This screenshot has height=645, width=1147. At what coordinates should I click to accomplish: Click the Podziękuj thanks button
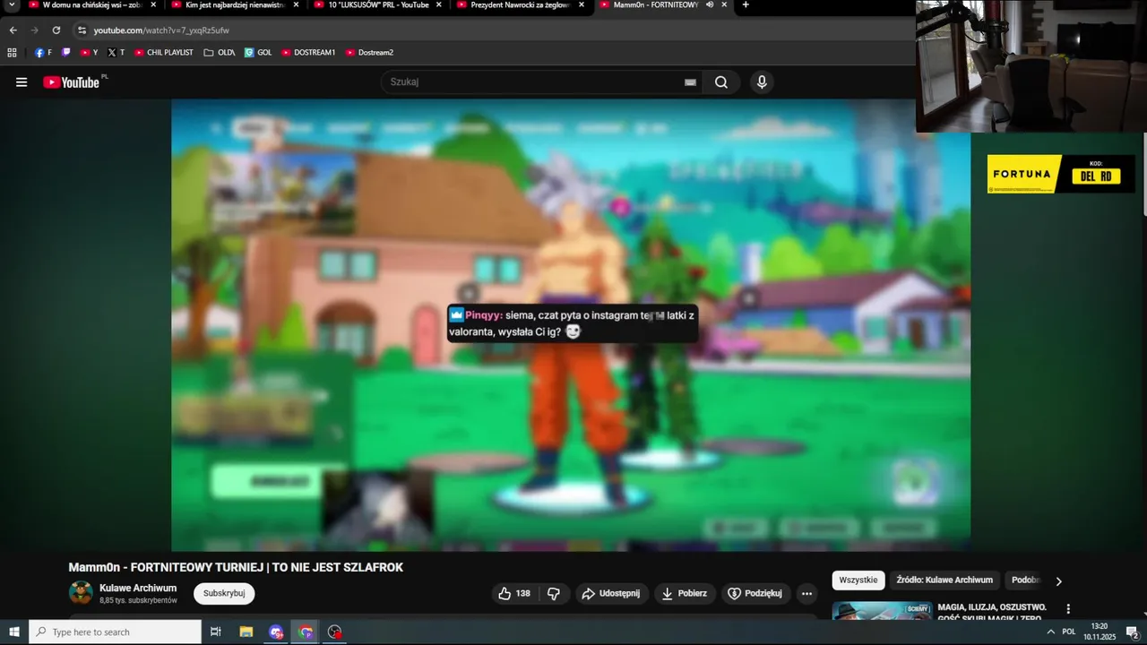[x=755, y=593]
